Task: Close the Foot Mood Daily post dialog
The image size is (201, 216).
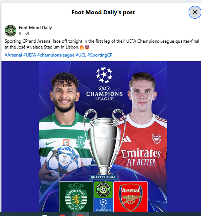Action: 195,12
